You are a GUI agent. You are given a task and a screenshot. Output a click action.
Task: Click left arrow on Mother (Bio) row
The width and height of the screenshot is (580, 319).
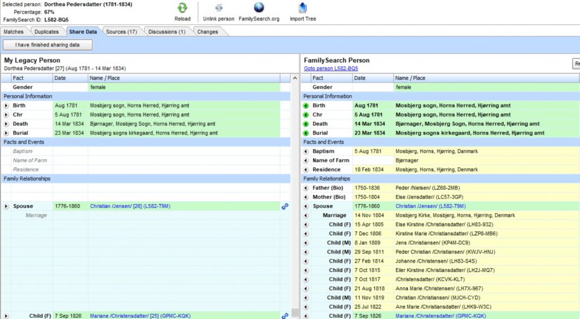(306, 197)
